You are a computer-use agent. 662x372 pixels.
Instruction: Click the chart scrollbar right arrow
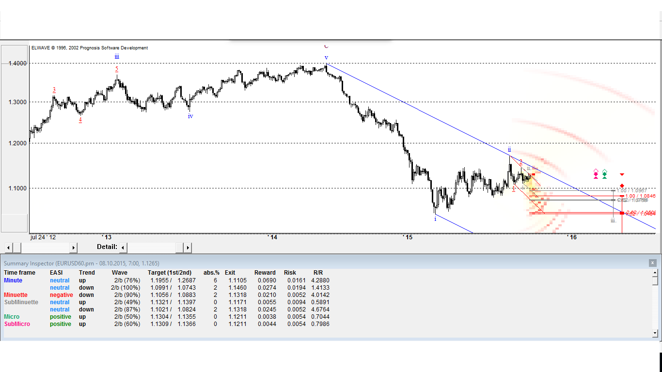point(74,248)
